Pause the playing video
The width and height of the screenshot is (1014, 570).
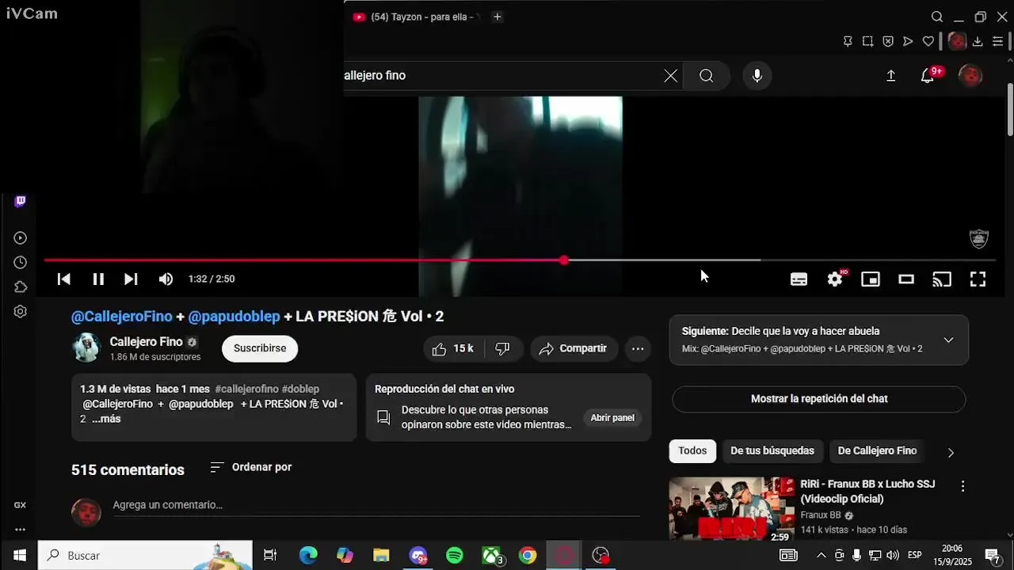coord(98,279)
